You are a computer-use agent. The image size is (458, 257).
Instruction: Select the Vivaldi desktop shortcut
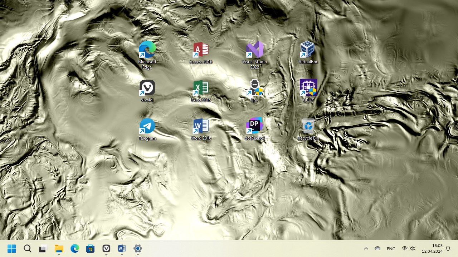[x=147, y=91]
